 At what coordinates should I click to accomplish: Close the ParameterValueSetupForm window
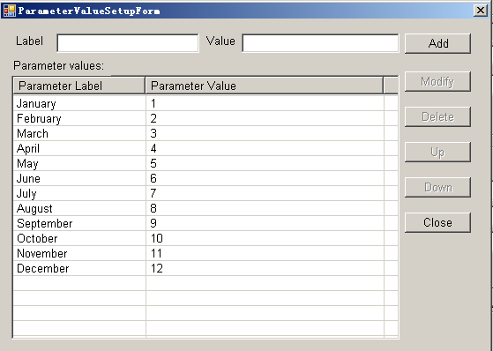[481, 11]
